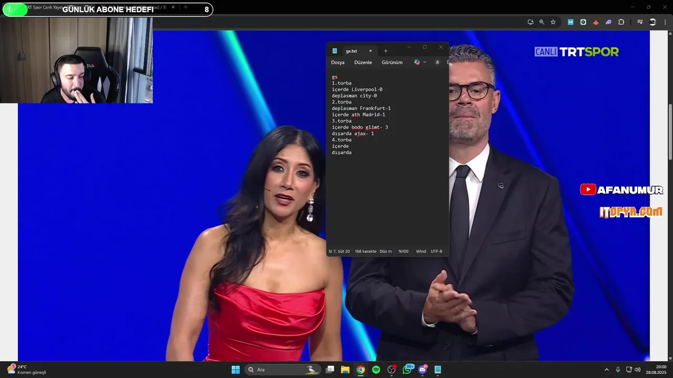
Task: Click the line 'deplasman Frankfurt-1'
Action: [361, 108]
